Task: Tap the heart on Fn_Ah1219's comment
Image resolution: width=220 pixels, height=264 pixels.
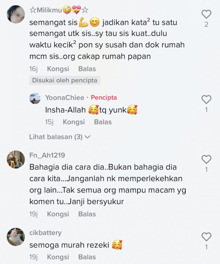Action: click(x=206, y=159)
